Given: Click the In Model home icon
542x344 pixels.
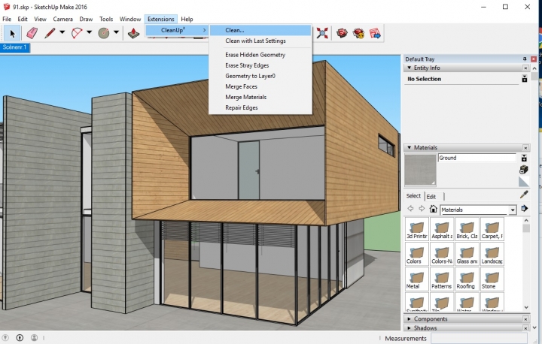Looking at the screenshot, I should coord(433,208).
